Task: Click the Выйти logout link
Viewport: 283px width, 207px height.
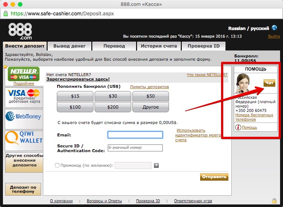Action: (x=274, y=36)
